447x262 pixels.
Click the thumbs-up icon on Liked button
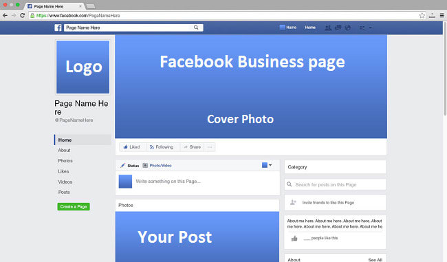coord(125,147)
